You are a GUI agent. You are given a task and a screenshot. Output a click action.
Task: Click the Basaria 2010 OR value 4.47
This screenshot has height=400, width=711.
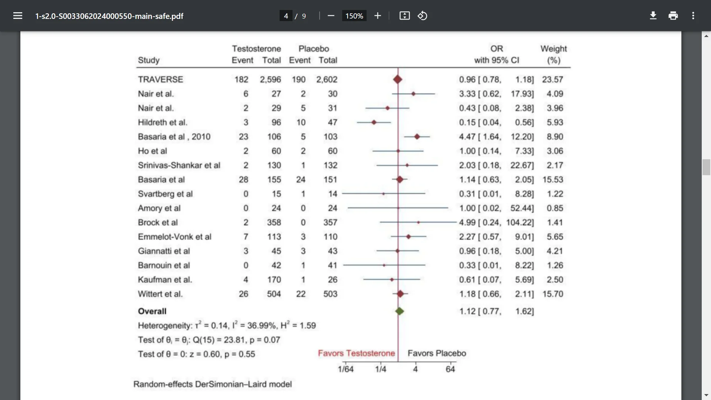pos(467,137)
